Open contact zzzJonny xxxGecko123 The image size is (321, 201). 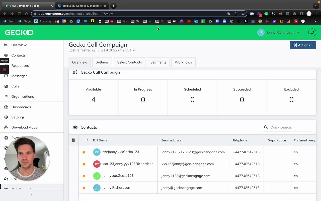(x=121, y=152)
